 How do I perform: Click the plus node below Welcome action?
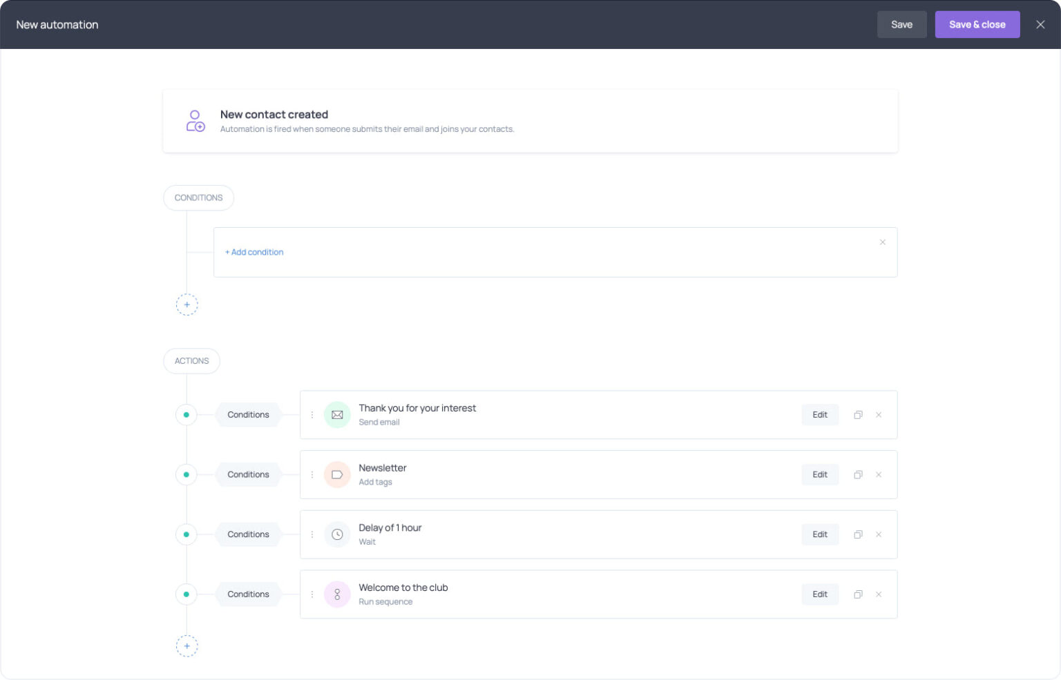[x=187, y=646]
